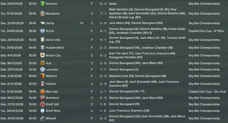Click the 2 - 1 Man Utd score

point(103,92)
